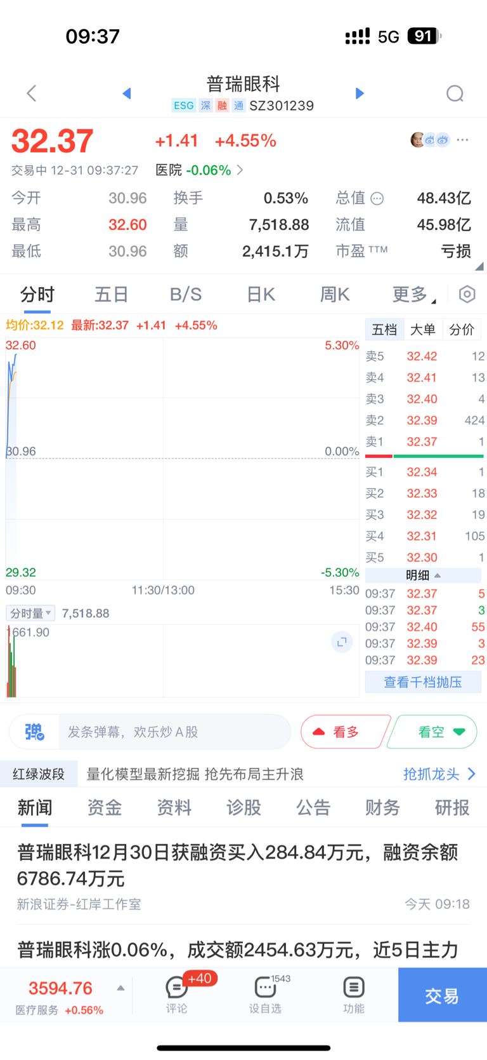Tap 量化模型最新挖掘 banner text

tap(195, 774)
